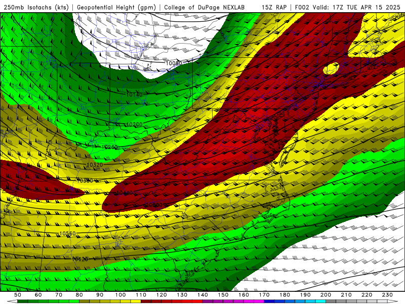Click the 10080 height contour label
405x304 pixels.
pos(174,63)
